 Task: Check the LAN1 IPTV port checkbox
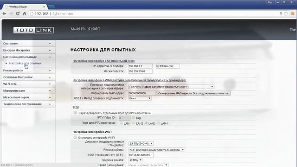[122, 123]
